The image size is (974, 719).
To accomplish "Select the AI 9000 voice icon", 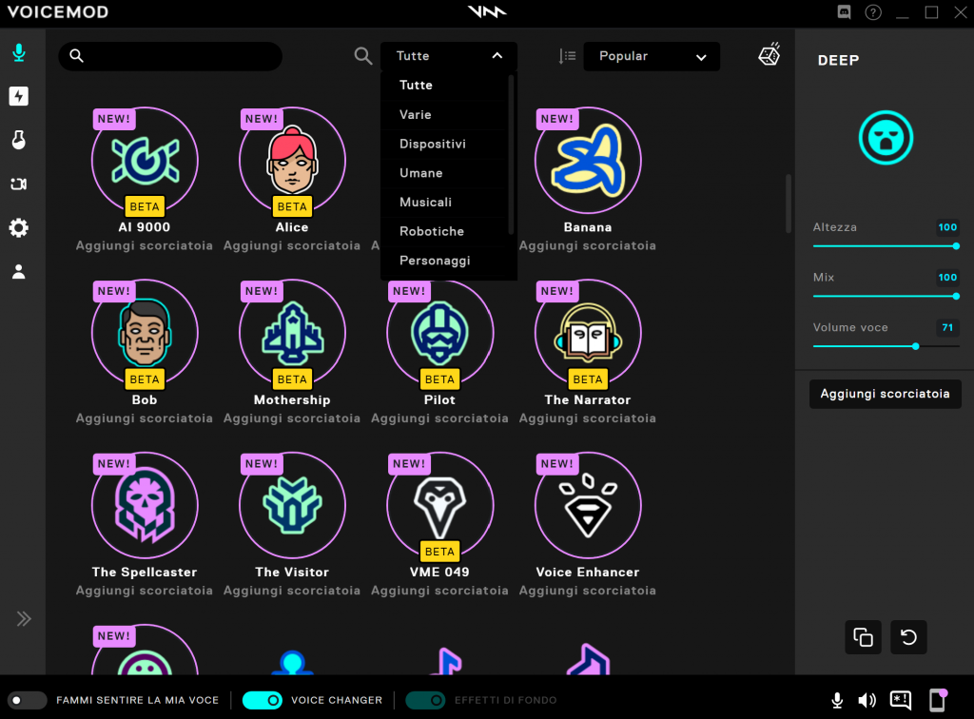I will pyautogui.click(x=145, y=161).
